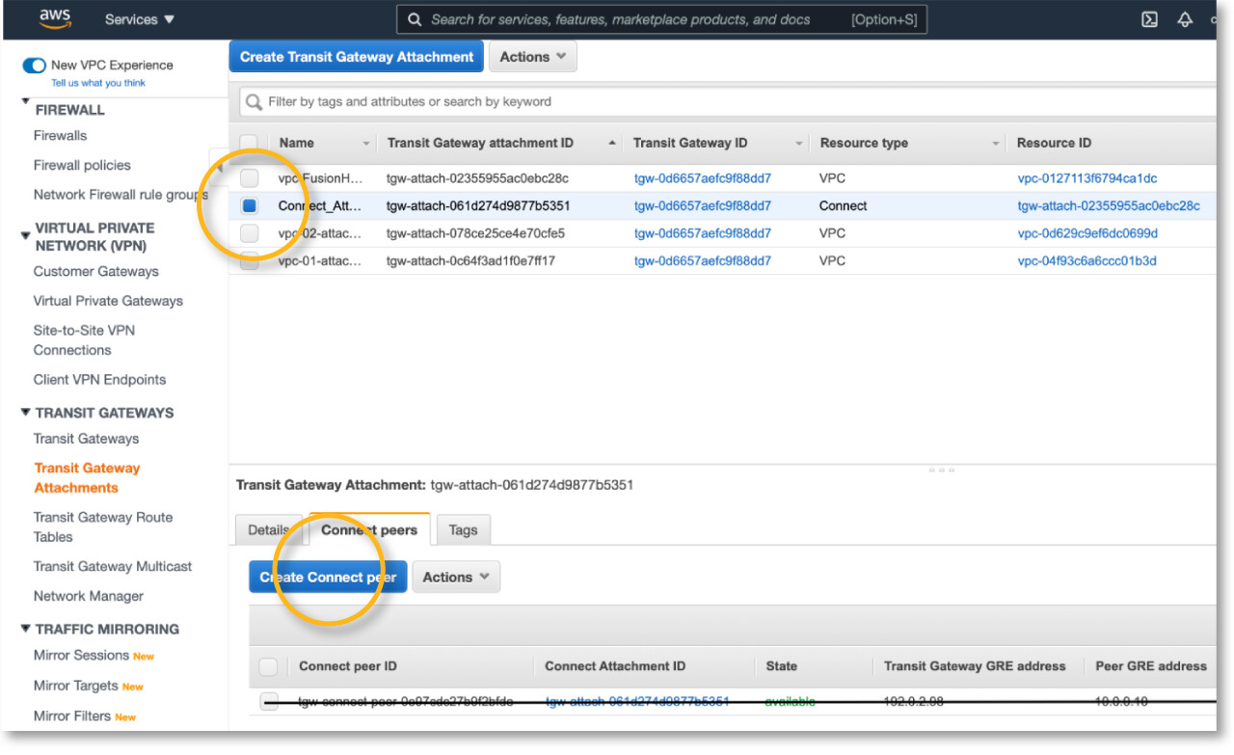Toggle the select-all Connect peers checkbox

(x=269, y=666)
